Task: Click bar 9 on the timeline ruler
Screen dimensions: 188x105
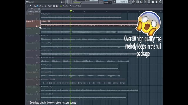Action: pos(128,12)
